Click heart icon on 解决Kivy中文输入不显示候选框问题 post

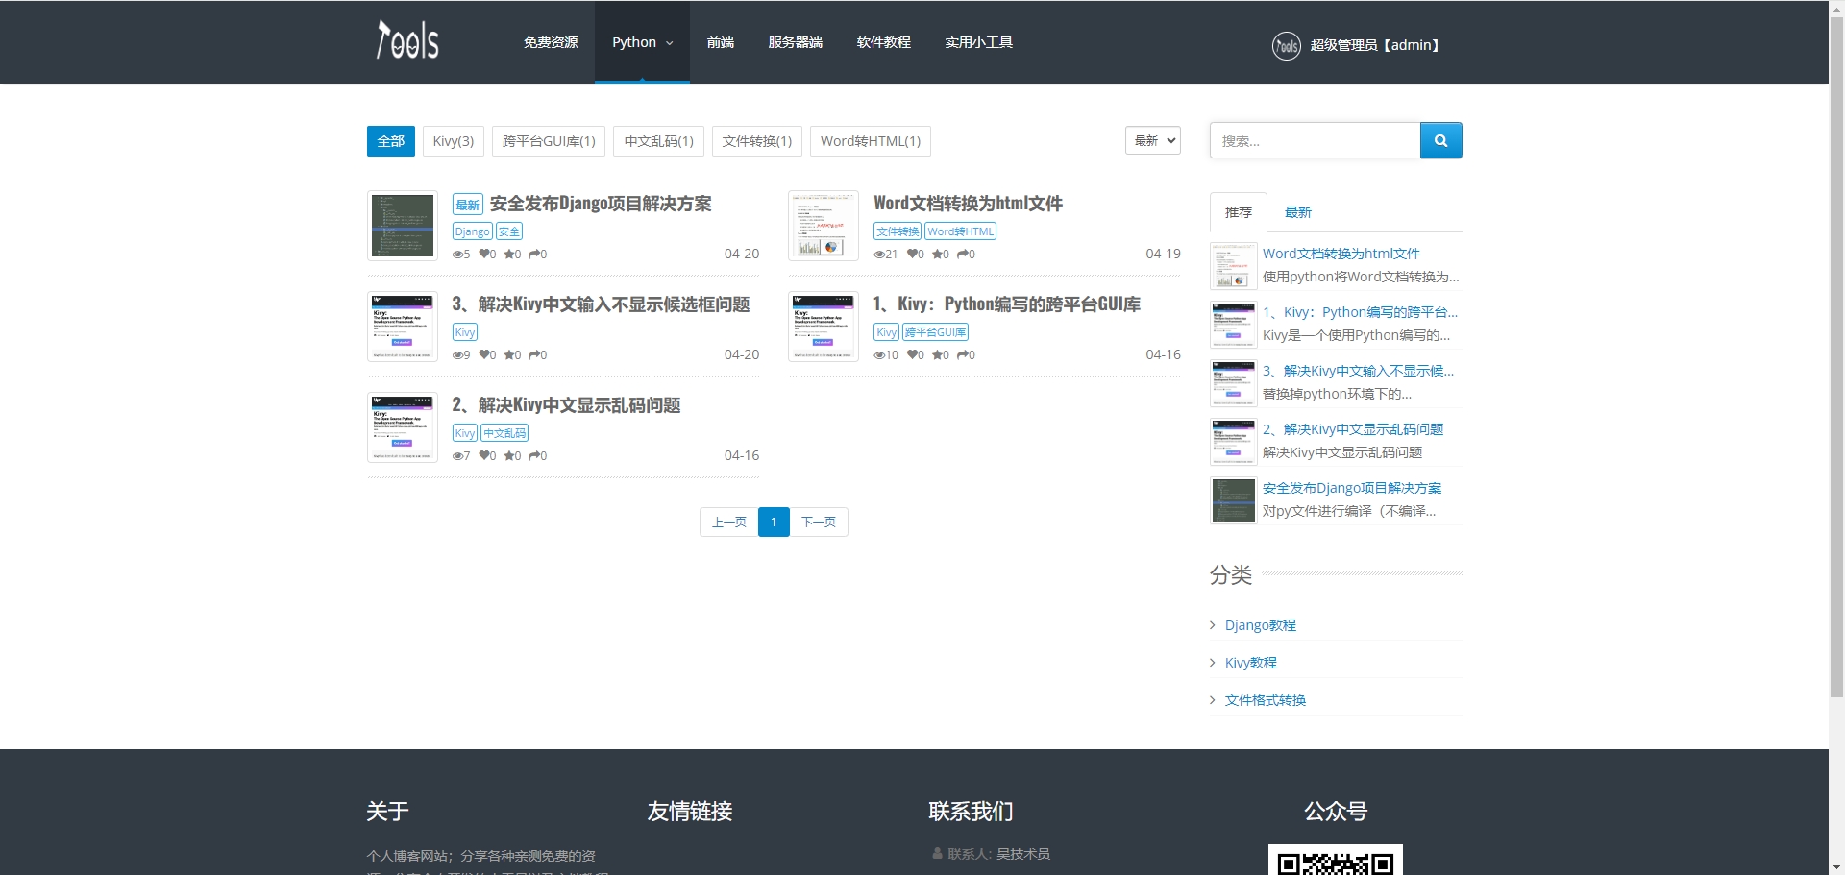coord(483,355)
